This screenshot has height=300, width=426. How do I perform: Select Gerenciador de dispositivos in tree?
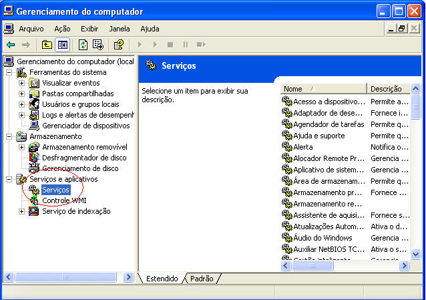click(x=86, y=126)
